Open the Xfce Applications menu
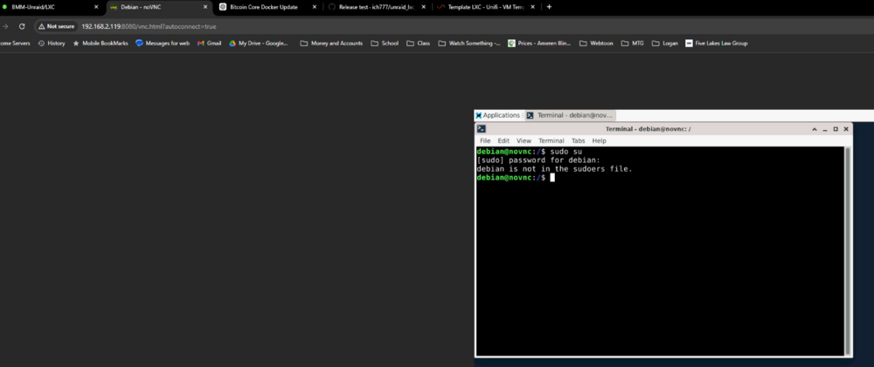The height and width of the screenshot is (367, 874). [498, 115]
